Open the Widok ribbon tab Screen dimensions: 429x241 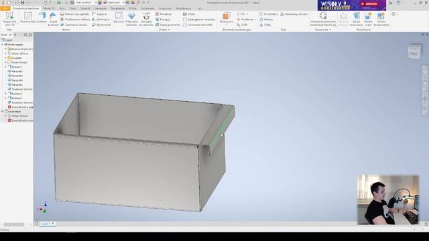[x=133, y=9]
